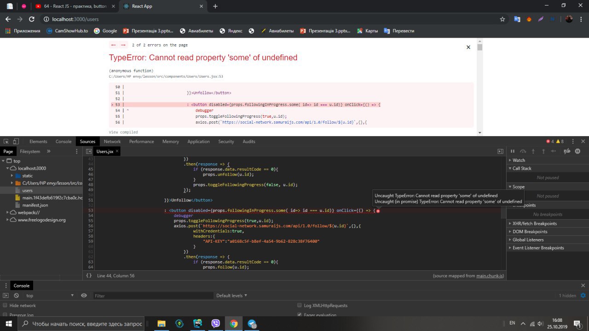Screen dimensions: 589x331
Task: Enable the Hide network checkbox
Action: pos(6,306)
